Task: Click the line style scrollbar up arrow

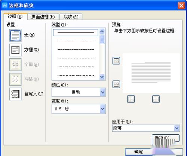Action: click(x=102, y=31)
